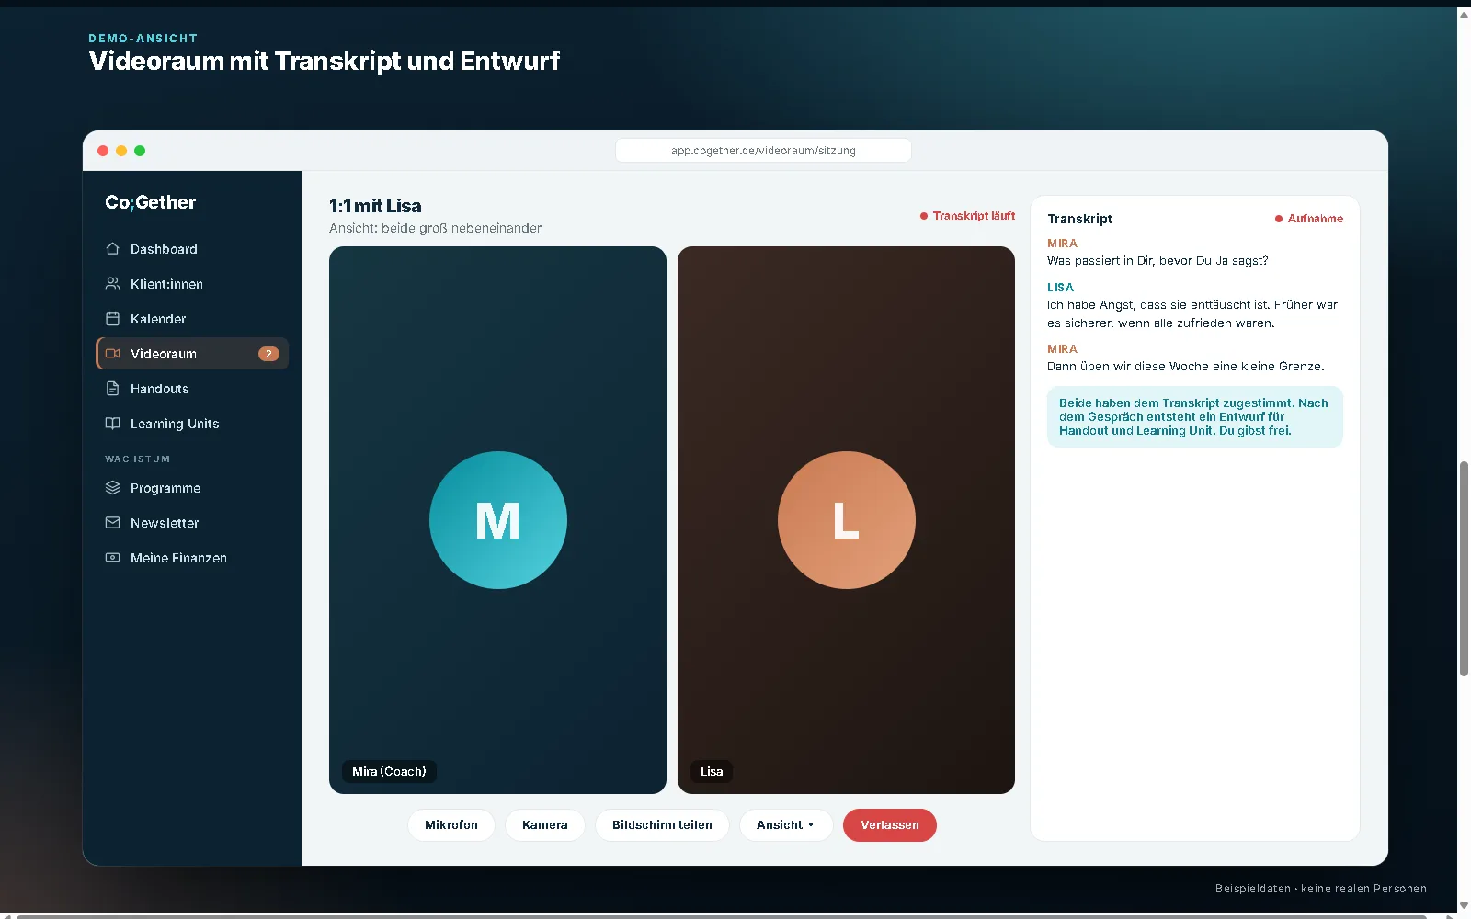Screen dimensions: 1471x919
Task: Select the Videoraum sidebar entry
Action: click(x=192, y=354)
